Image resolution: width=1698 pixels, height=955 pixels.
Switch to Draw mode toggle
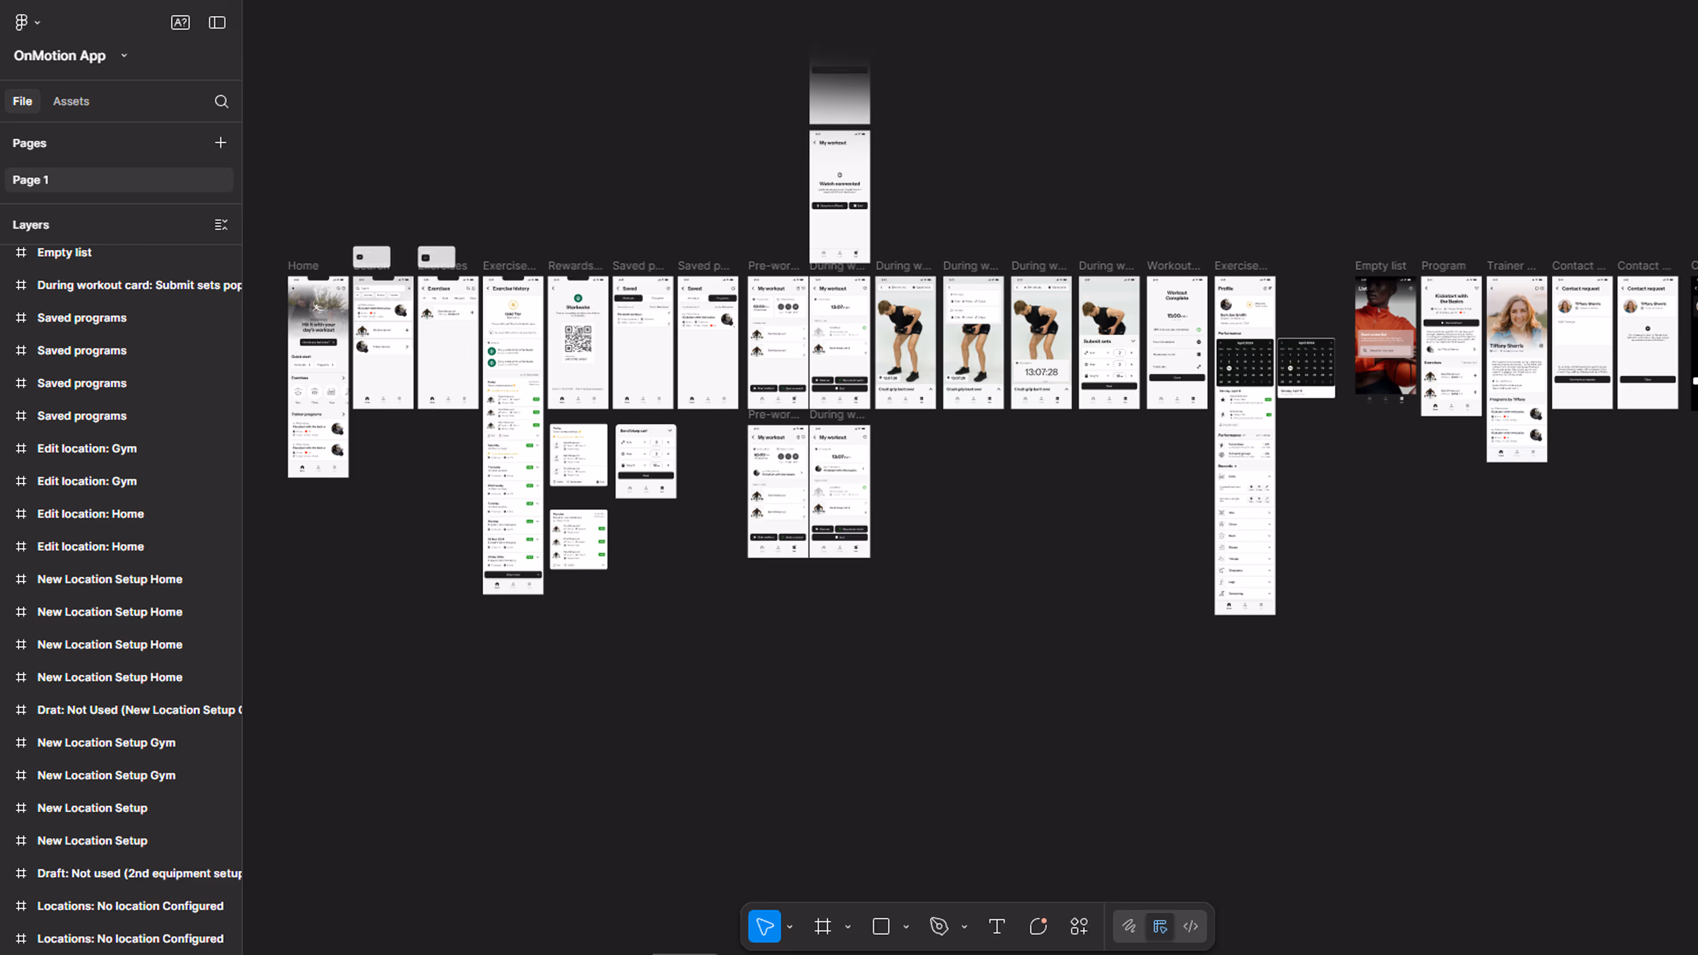point(1128,926)
